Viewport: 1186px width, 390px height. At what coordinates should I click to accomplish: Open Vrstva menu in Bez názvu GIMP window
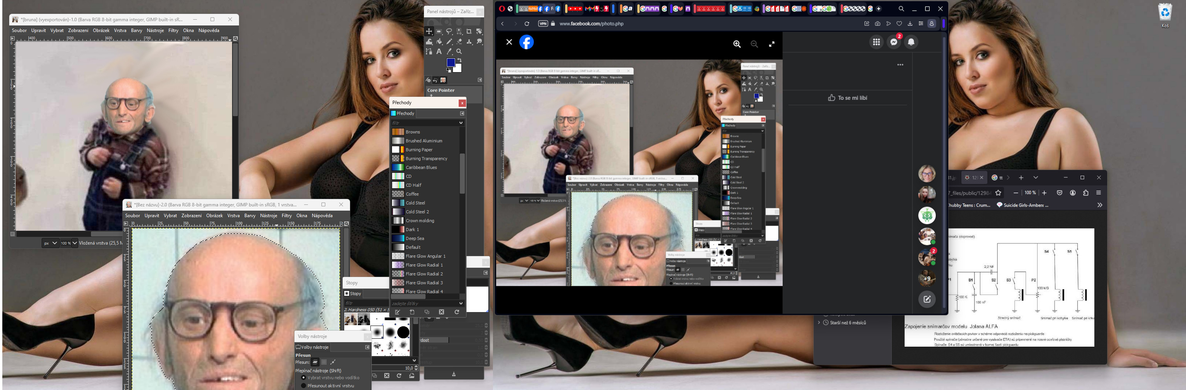coord(233,216)
